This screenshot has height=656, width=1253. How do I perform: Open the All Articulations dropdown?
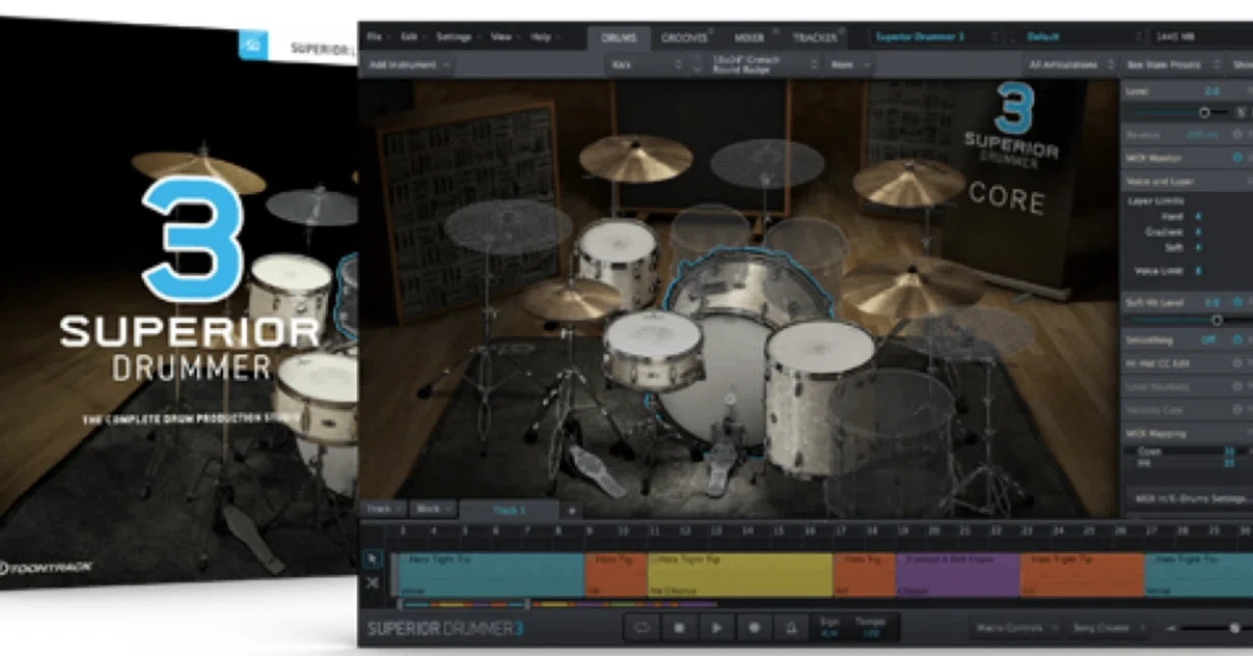1069,65
